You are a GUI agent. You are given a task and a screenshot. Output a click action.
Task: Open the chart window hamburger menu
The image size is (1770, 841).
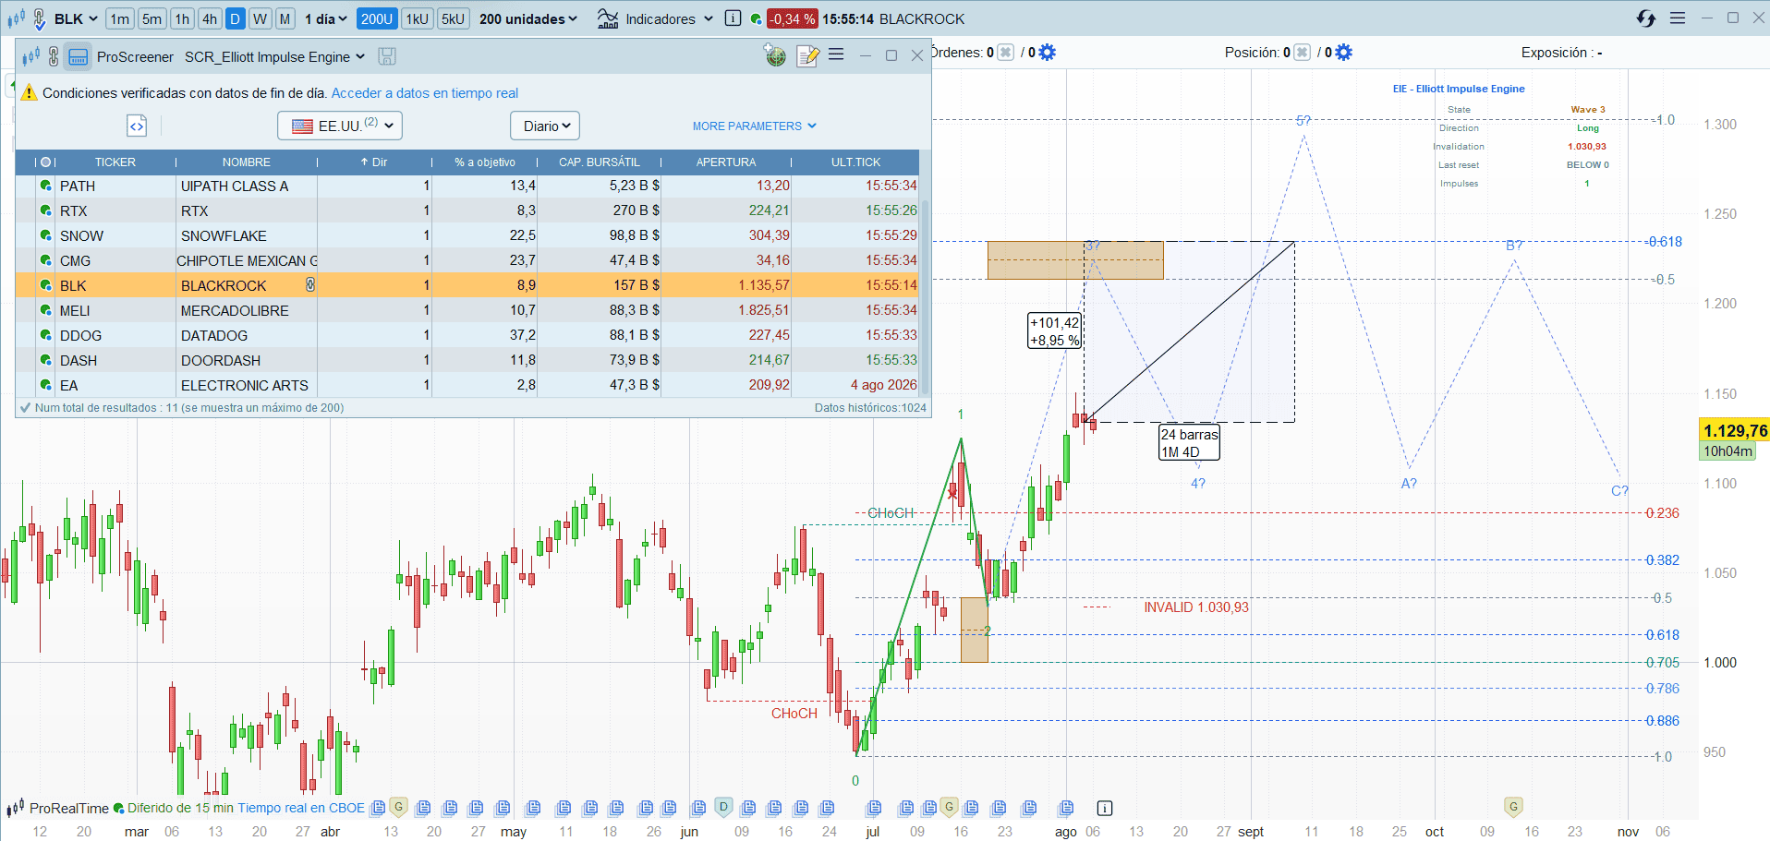[x=1678, y=18]
